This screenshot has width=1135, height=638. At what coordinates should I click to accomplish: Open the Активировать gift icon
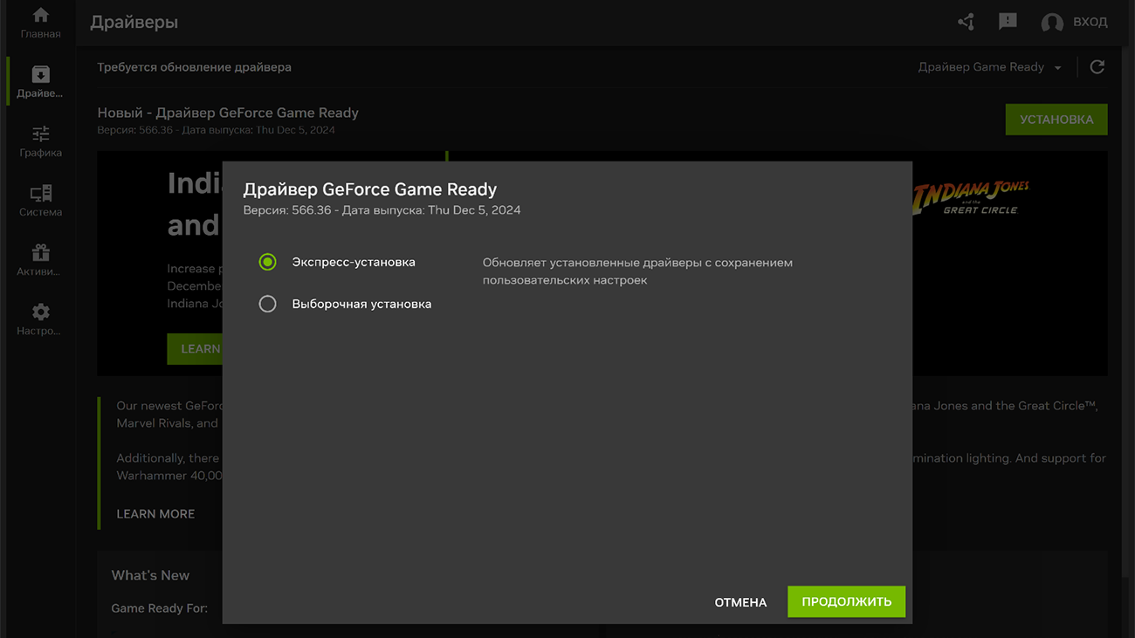40,252
